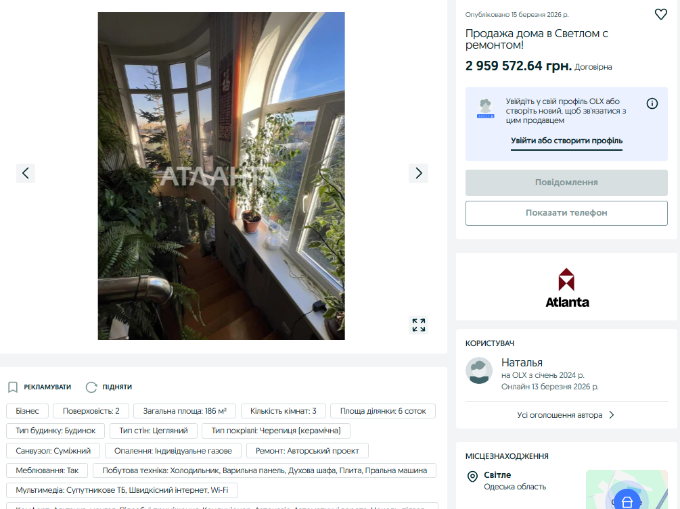This screenshot has height=509, width=680.
Task: Click the Повідомлення button
Action: (x=566, y=183)
